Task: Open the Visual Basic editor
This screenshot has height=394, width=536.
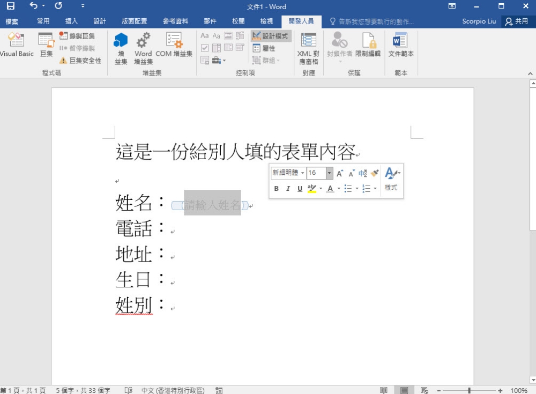Action: (x=17, y=44)
